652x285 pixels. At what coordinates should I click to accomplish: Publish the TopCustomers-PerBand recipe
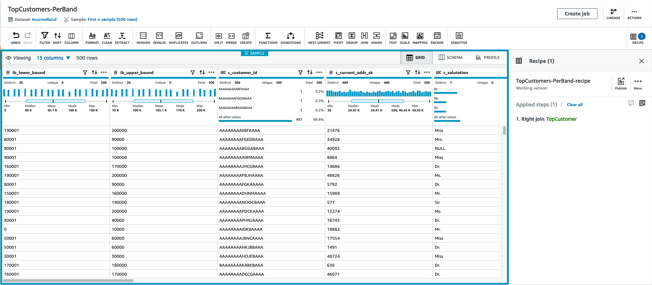[621, 84]
